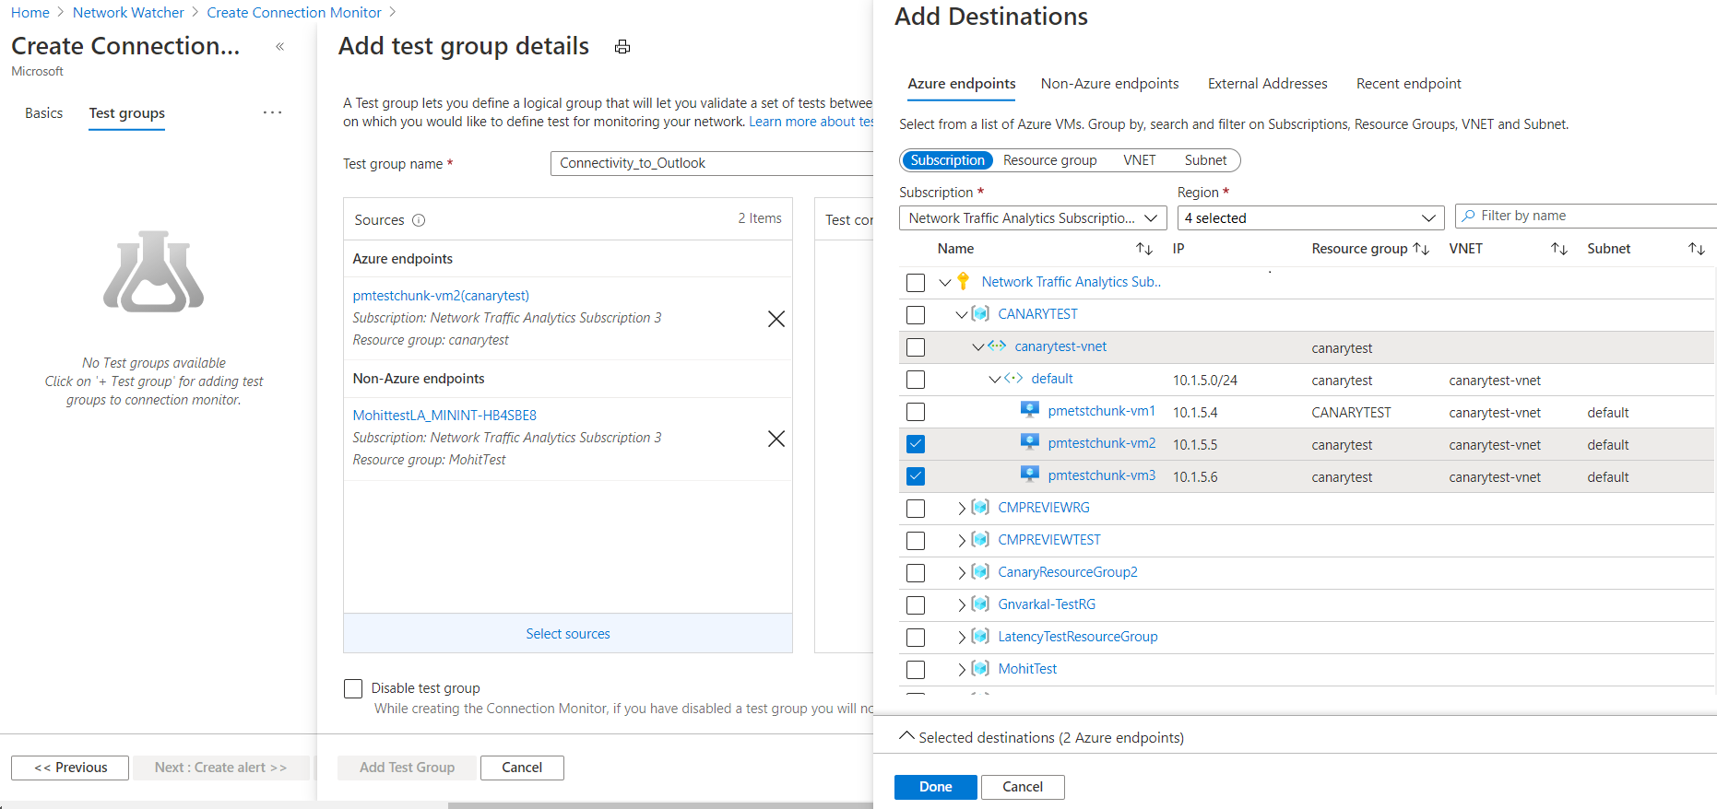Collapse the left pane with double-chevron icon
Viewport: 1717px width, 809px height.
pyautogui.click(x=279, y=46)
